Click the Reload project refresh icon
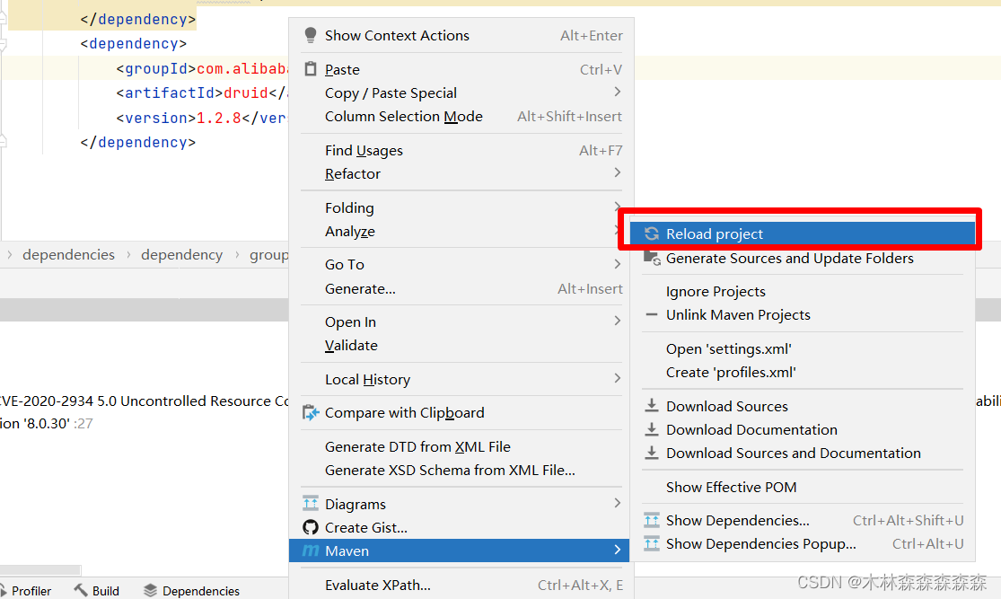 point(651,233)
